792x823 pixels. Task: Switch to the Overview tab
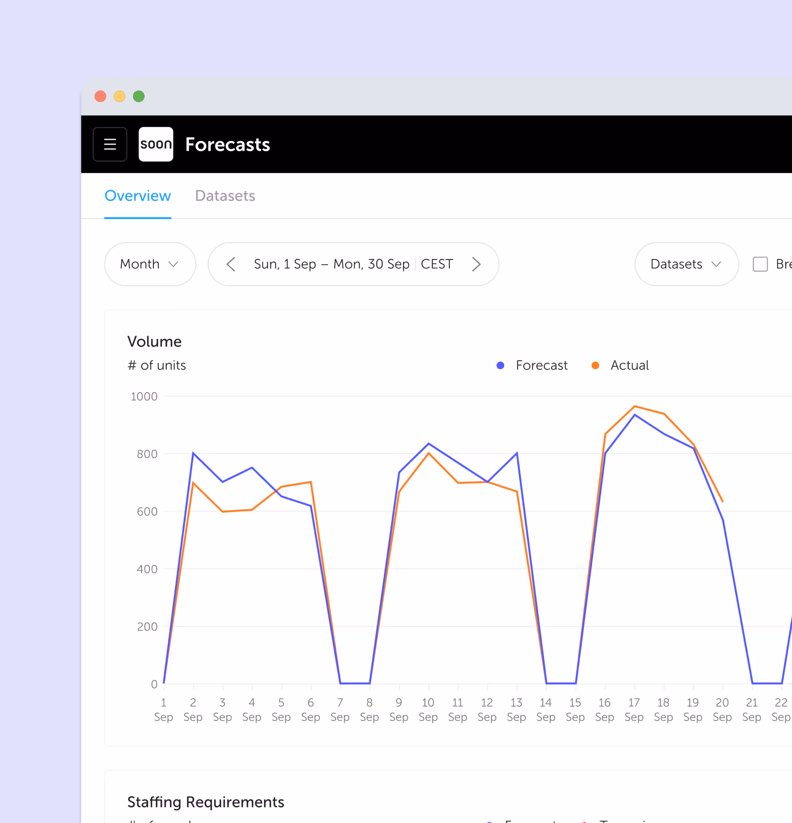[138, 196]
